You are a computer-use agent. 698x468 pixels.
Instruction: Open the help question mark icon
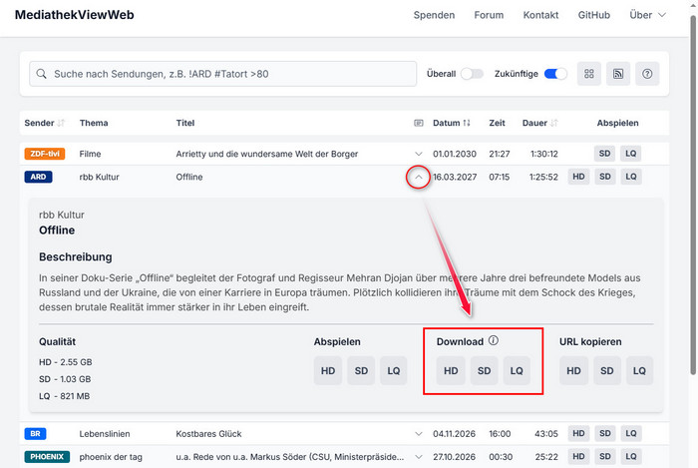click(x=647, y=74)
